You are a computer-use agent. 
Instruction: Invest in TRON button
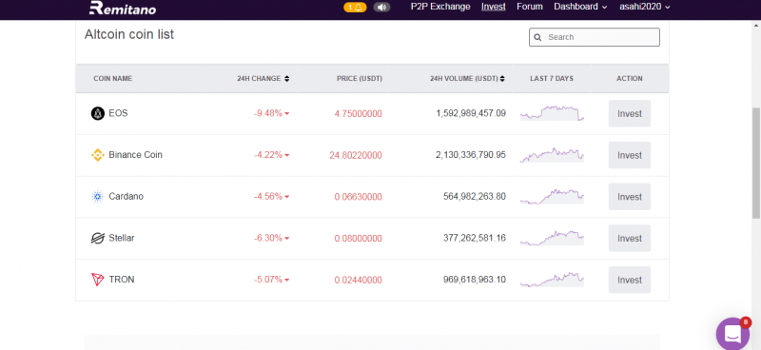(x=630, y=281)
